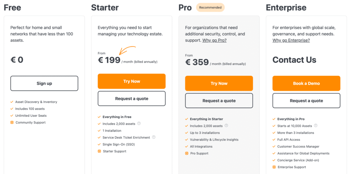351x174 pixels.
Task: Click help icon beside Service Desk Ticket Enrichment
Action: [x=154, y=137]
